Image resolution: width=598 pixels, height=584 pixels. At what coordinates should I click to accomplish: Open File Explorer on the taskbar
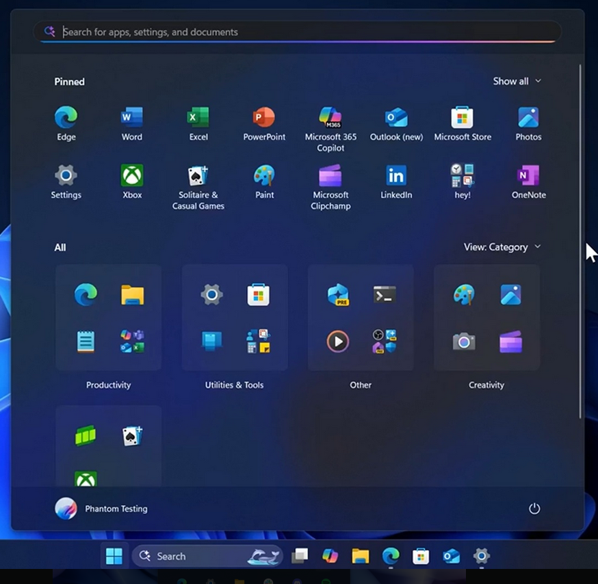(x=361, y=556)
